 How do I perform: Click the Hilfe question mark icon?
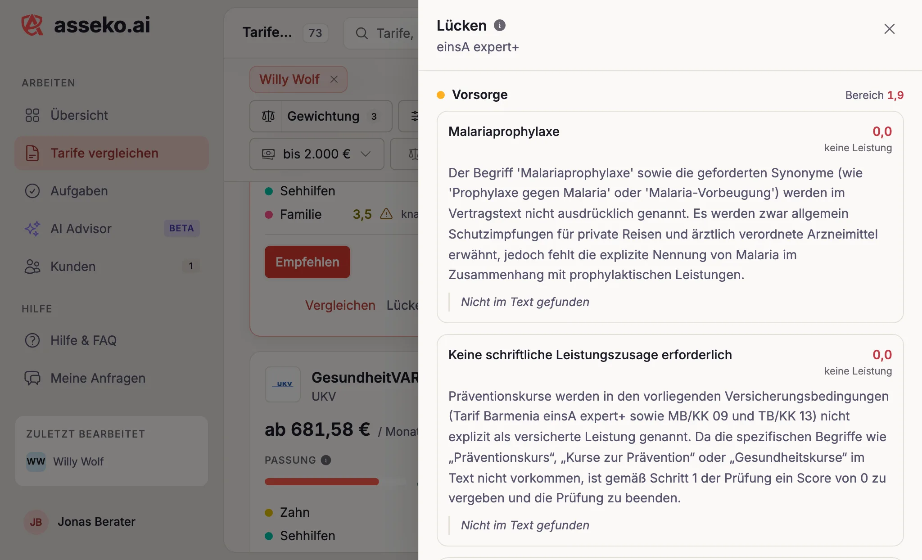[x=32, y=340]
